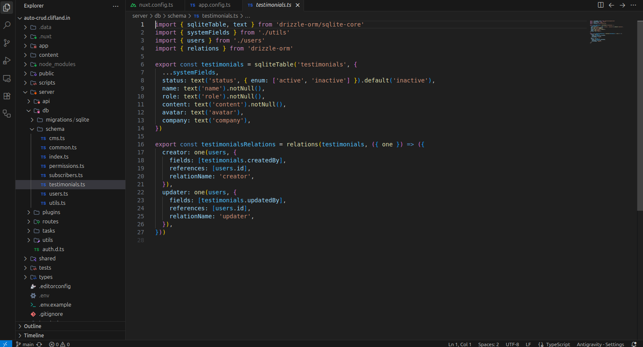This screenshot has height=347, width=643.
Task: Switch to the app.config.ts tab
Action: [x=214, y=5]
